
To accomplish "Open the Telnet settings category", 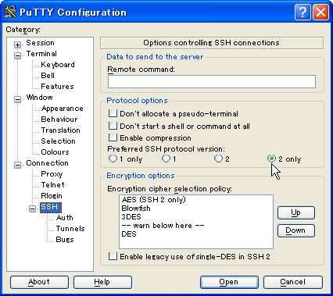I will 52,185.
